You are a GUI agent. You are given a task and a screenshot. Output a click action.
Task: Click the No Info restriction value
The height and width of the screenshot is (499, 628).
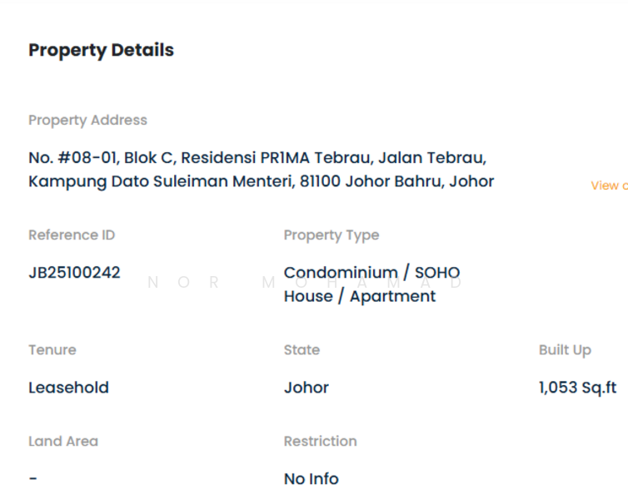[311, 479]
